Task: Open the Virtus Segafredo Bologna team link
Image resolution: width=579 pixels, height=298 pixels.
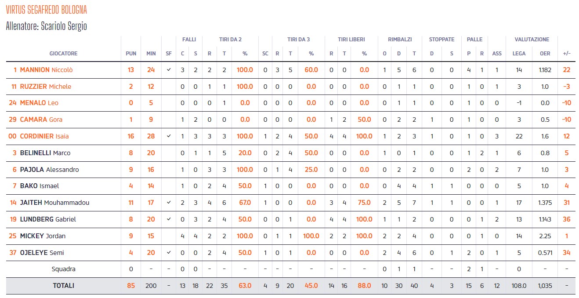Action: click(47, 10)
